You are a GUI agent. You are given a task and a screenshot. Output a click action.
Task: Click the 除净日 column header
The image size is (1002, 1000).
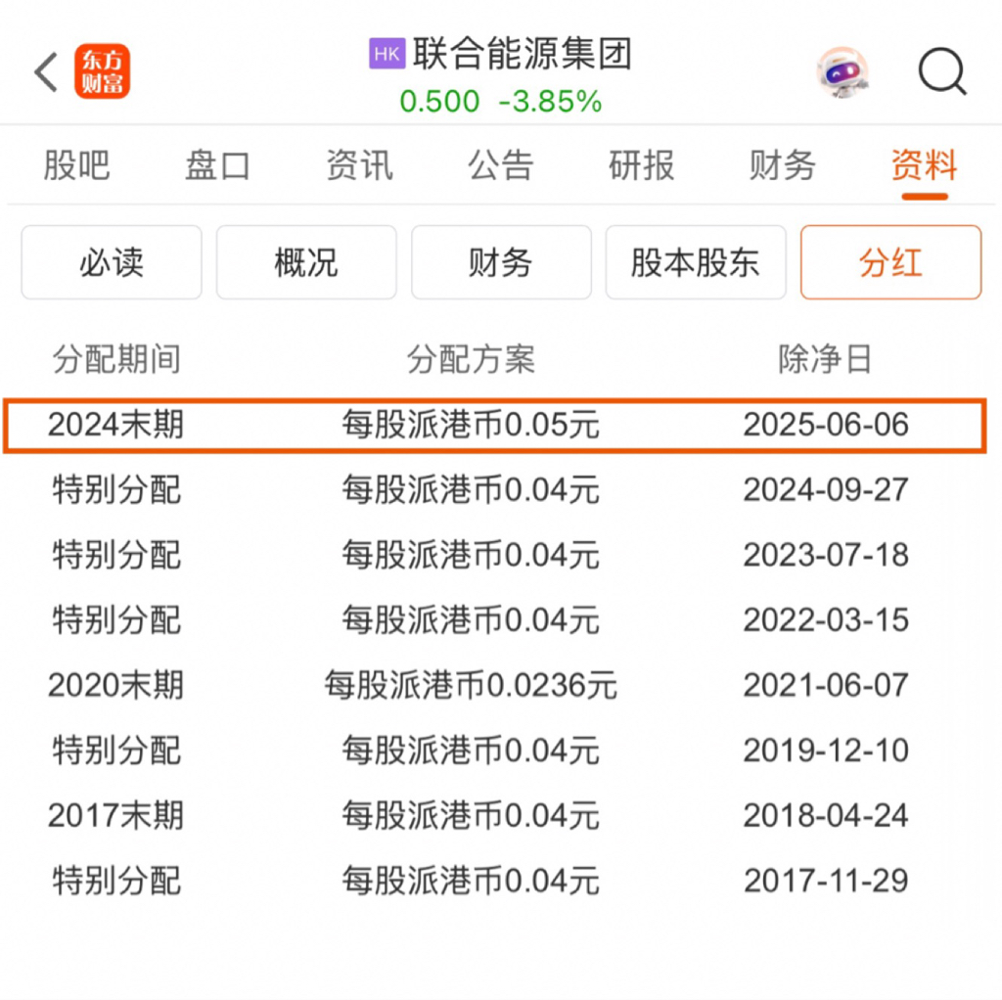pyautogui.click(x=825, y=359)
